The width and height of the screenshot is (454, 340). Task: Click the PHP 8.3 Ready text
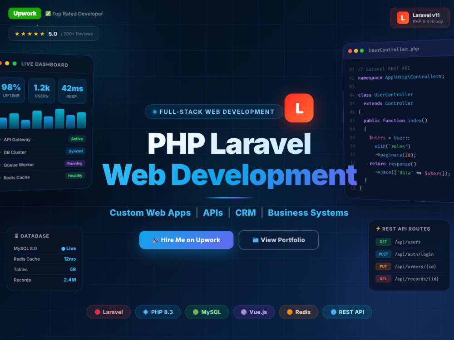(x=428, y=22)
